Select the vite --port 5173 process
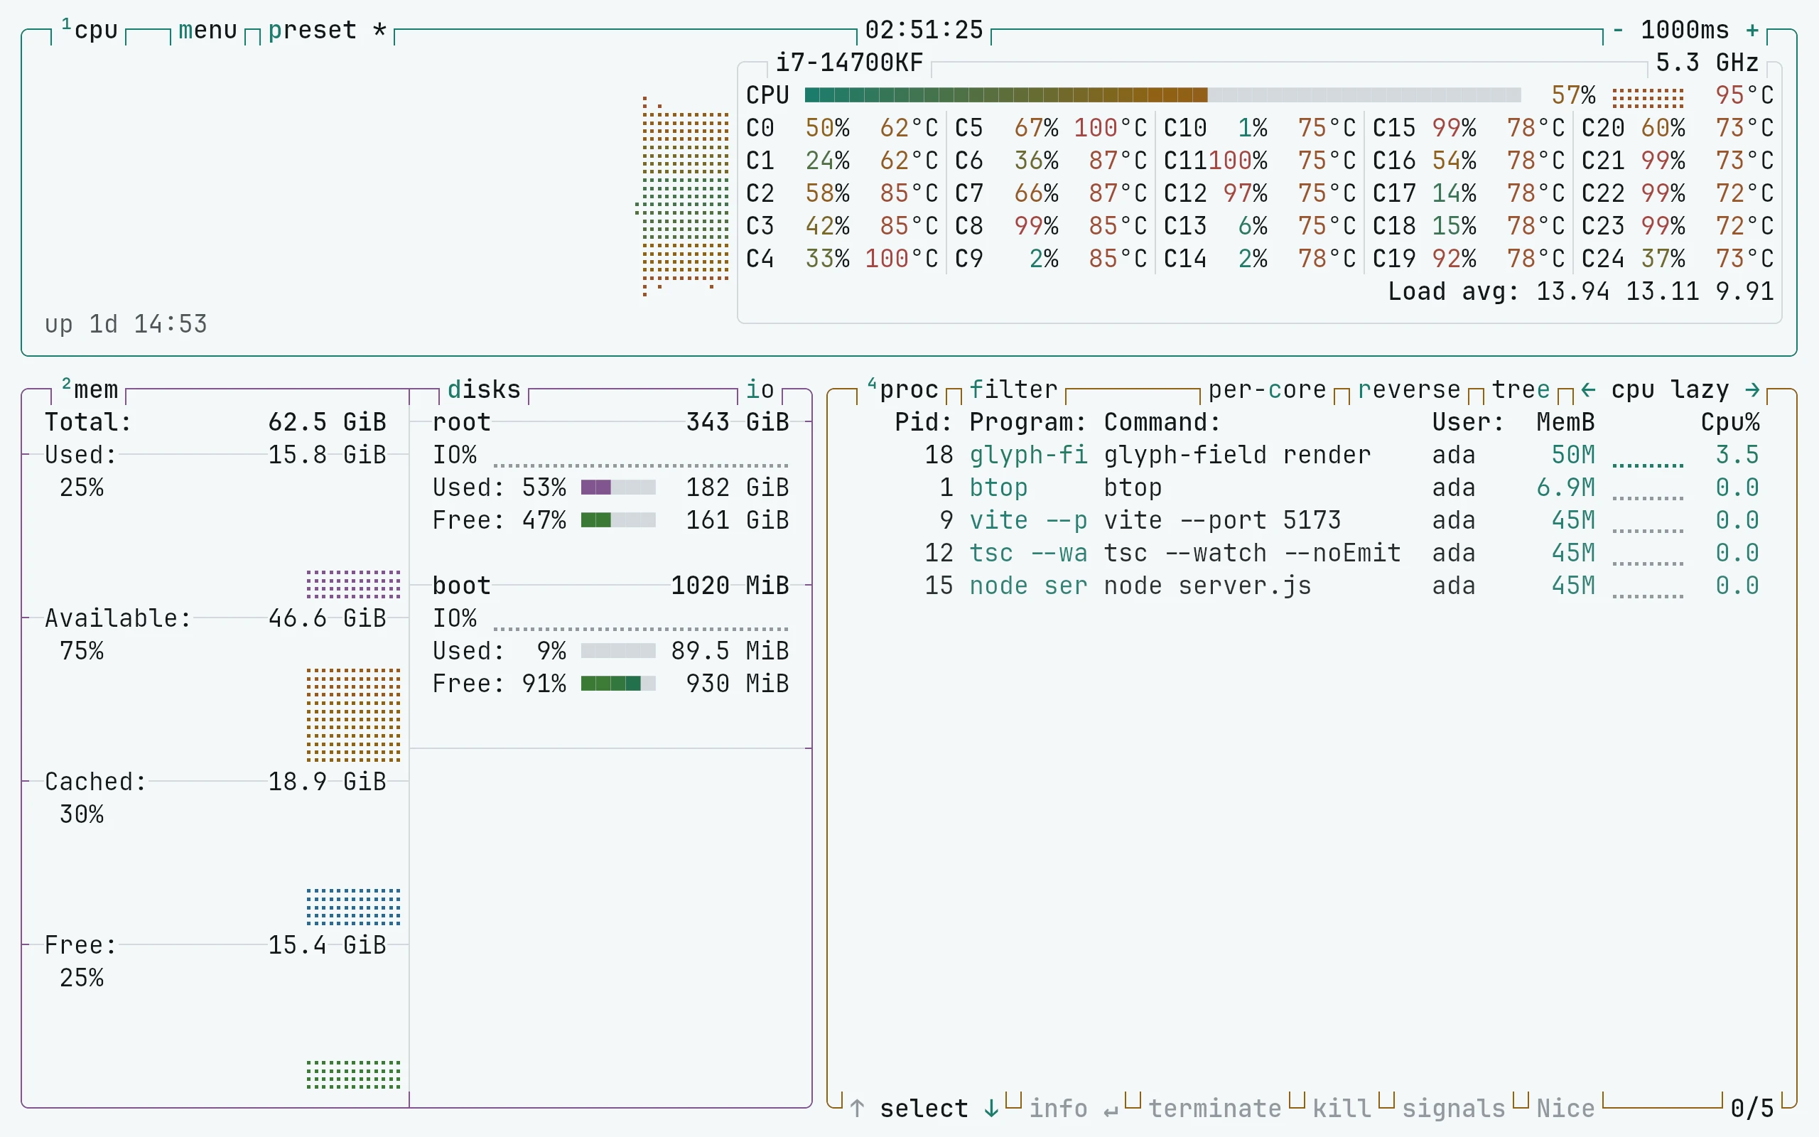 [x=1312, y=520]
